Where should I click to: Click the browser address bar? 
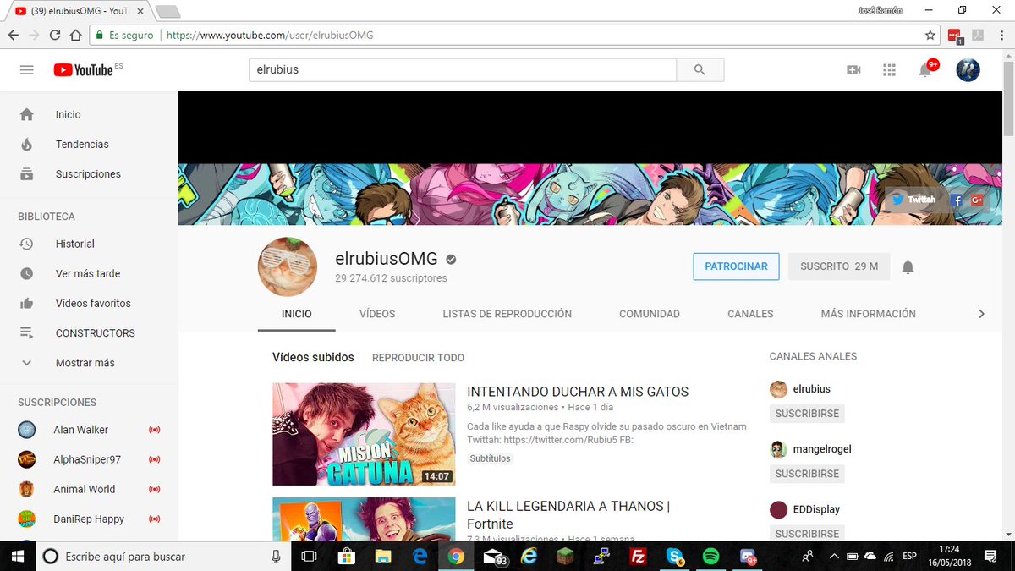click(x=507, y=36)
